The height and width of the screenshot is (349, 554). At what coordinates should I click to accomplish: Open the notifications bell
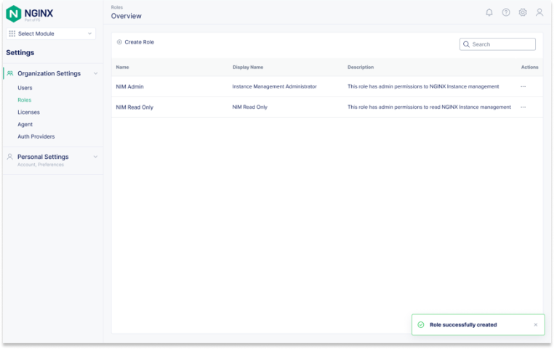tap(489, 12)
